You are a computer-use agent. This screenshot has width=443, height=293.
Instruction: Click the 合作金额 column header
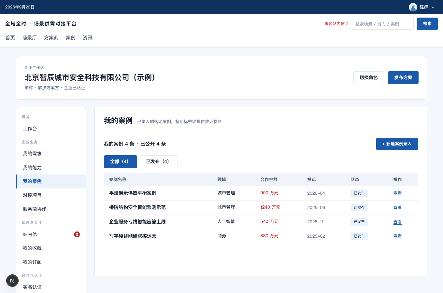click(269, 180)
